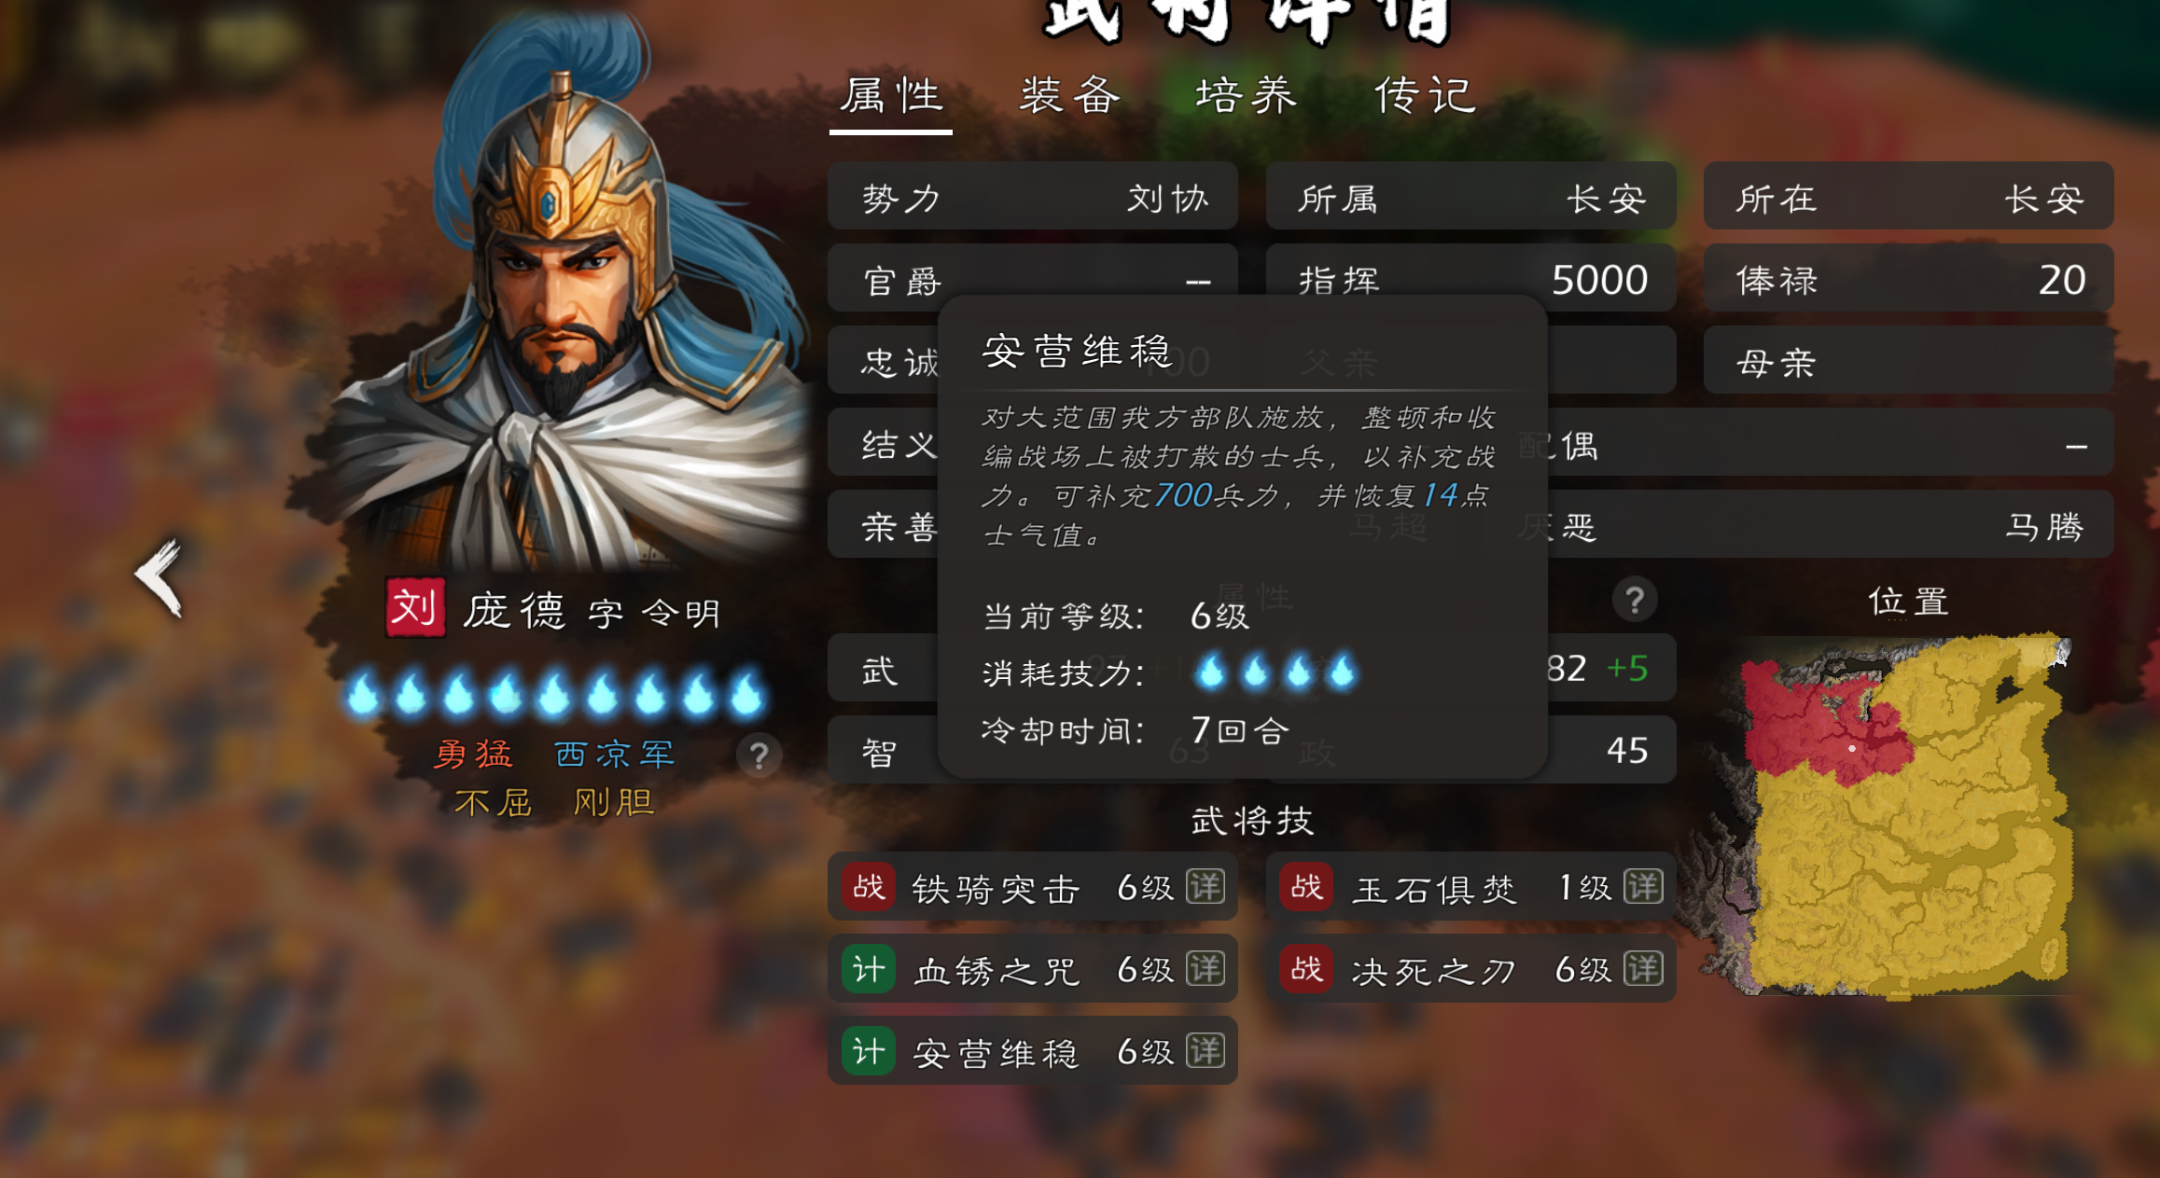The image size is (2160, 1178).
Task: Click the 西凉军 trait label
Action: pos(615,755)
